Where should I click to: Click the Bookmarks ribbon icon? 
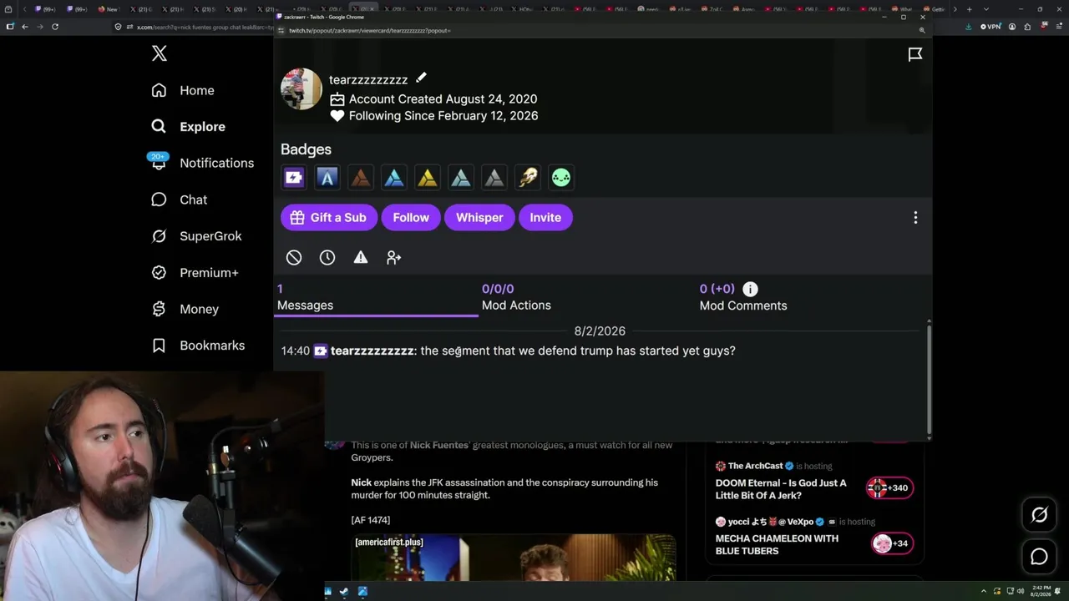159,346
